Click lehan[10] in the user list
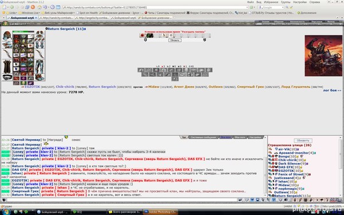Image resolution: width=344 pixels, height=215 pixels. [x=286, y=181]
